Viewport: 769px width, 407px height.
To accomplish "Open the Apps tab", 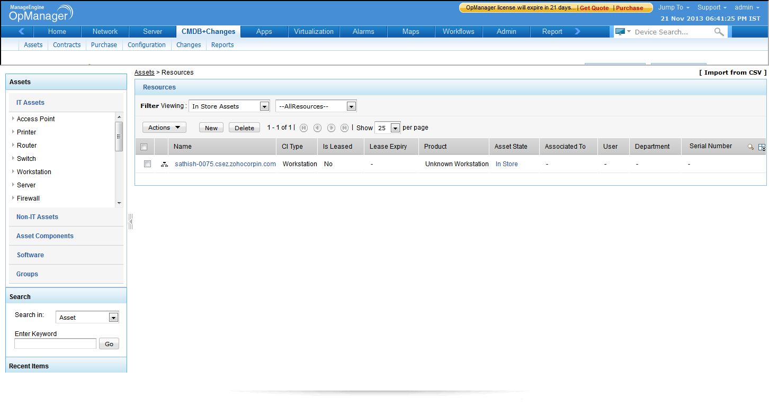I will pos(264,31).
